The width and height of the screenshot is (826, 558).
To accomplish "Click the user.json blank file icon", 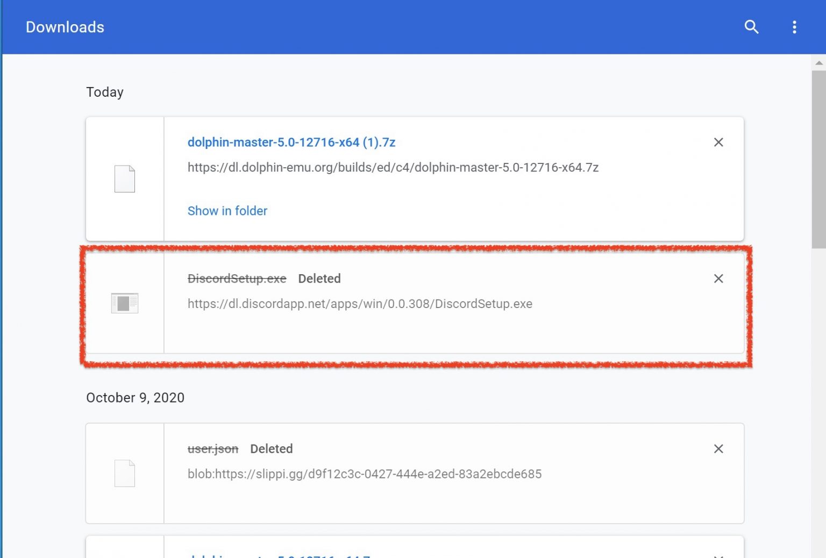I will click(x=125, y=474).
